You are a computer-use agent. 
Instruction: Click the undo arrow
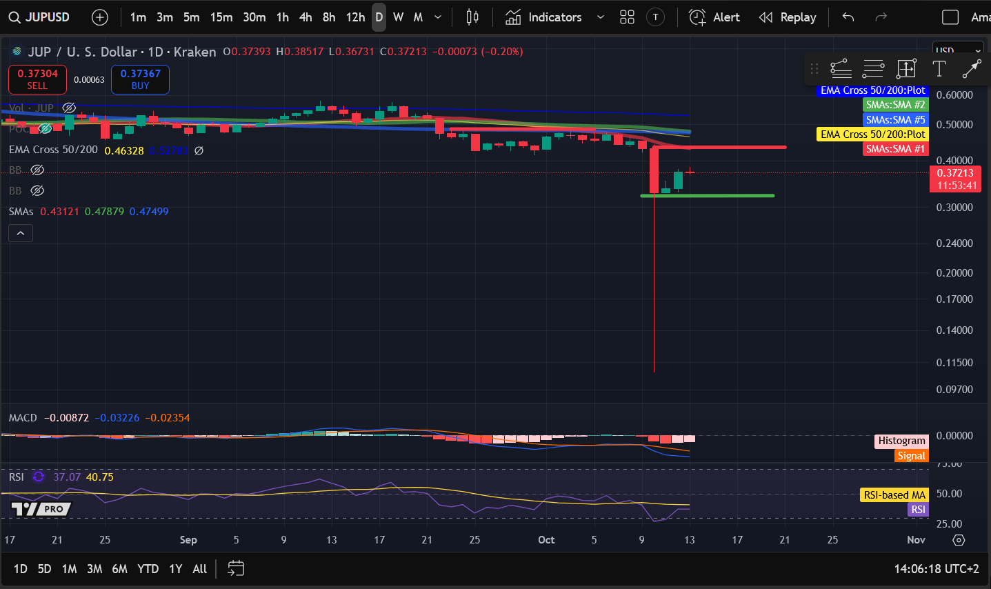848,17
